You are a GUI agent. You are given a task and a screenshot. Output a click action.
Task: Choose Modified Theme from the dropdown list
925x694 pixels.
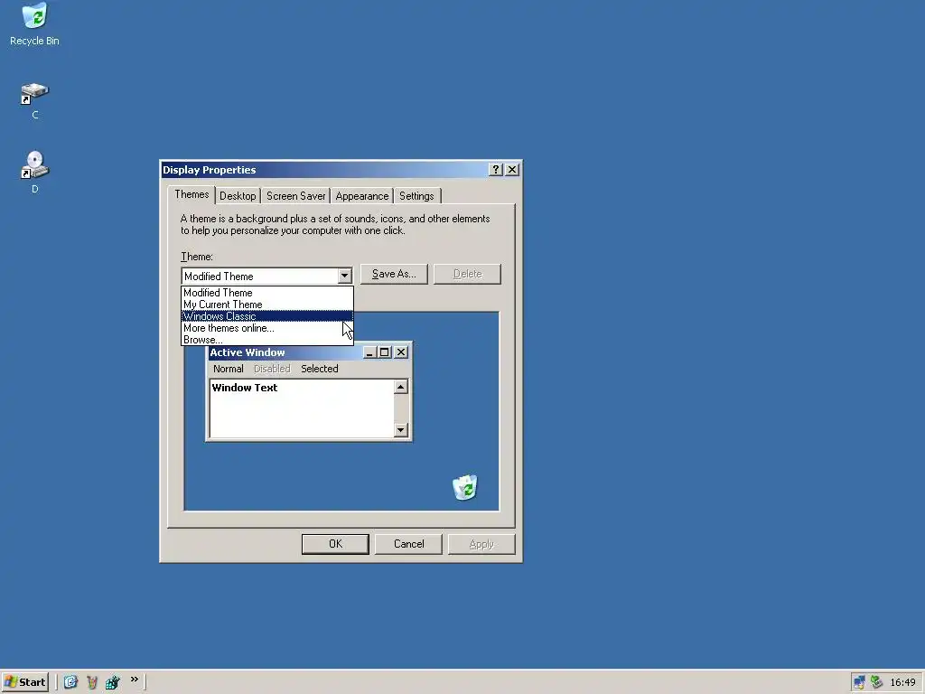point(267,293)
